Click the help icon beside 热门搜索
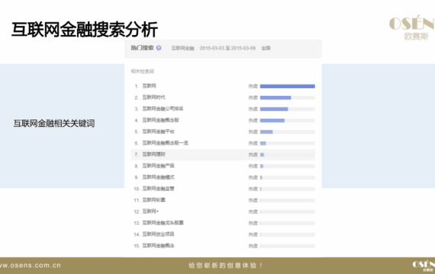435x274 pixels. (x=159, y=48)
